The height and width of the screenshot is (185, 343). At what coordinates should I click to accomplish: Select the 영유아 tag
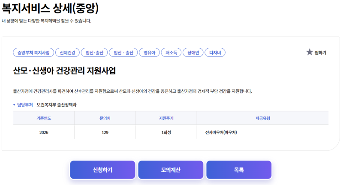click(x=149, y=53)
